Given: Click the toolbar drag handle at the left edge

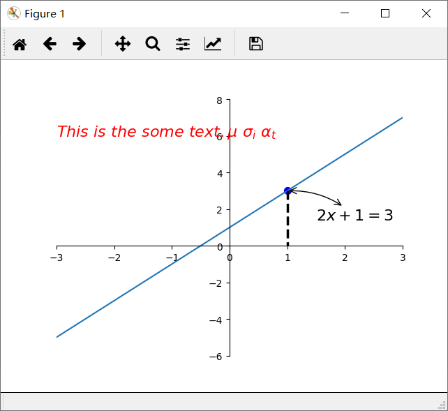Looking at the screenshot, I should pos(4,43).
